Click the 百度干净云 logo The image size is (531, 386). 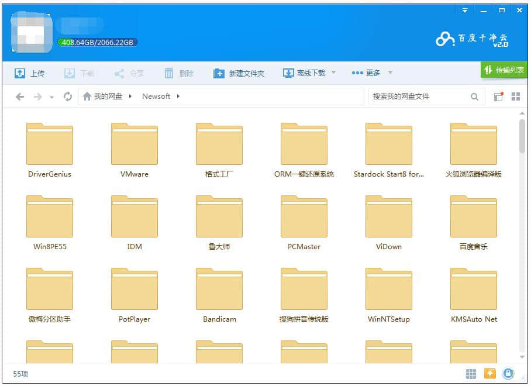(472, 39)
